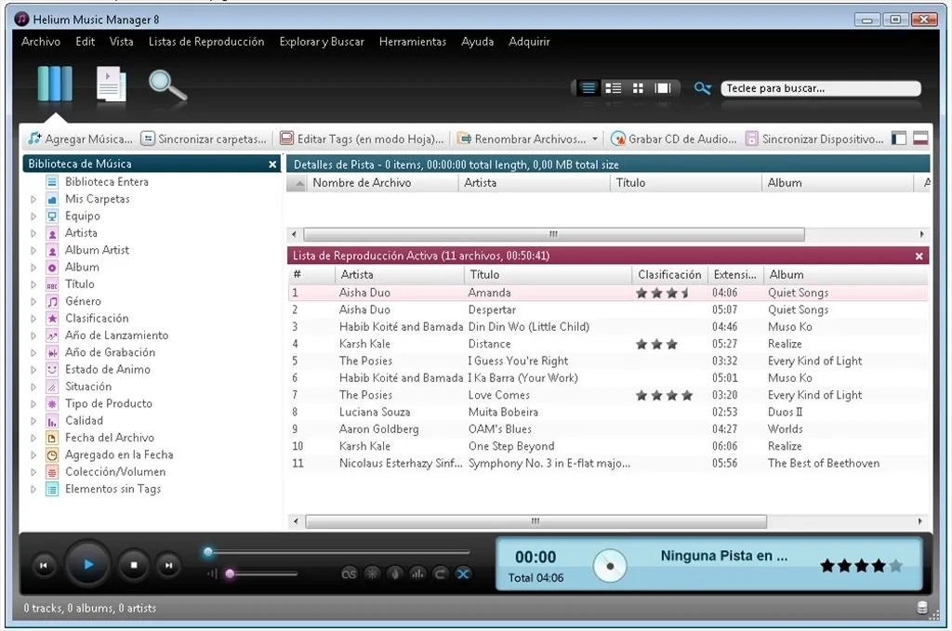The image size is (952, 631).
Task: Sort playlist by the Clasificación column
Action: [669, 275]
